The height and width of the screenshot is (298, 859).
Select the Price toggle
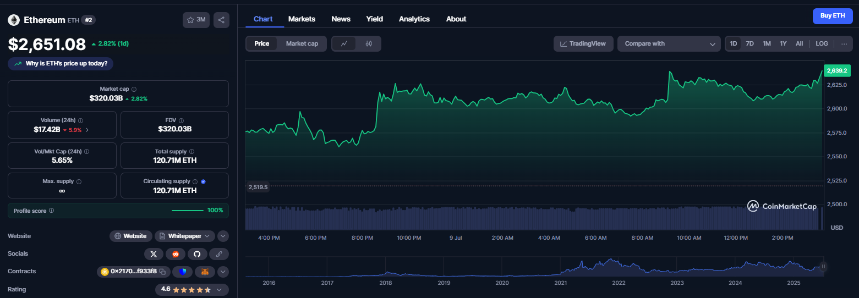[262, 43]
